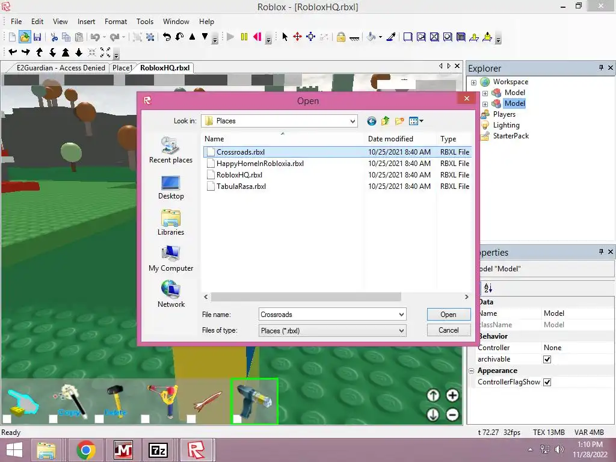Expand the Workspace tree node
Image resolution: width=616 pixels, height=462 pixels.
click(x=474, y=82)
